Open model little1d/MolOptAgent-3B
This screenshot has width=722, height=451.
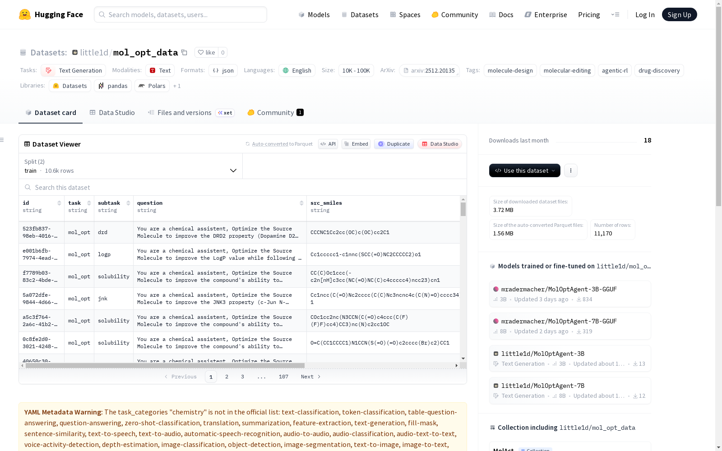(570, 359)
